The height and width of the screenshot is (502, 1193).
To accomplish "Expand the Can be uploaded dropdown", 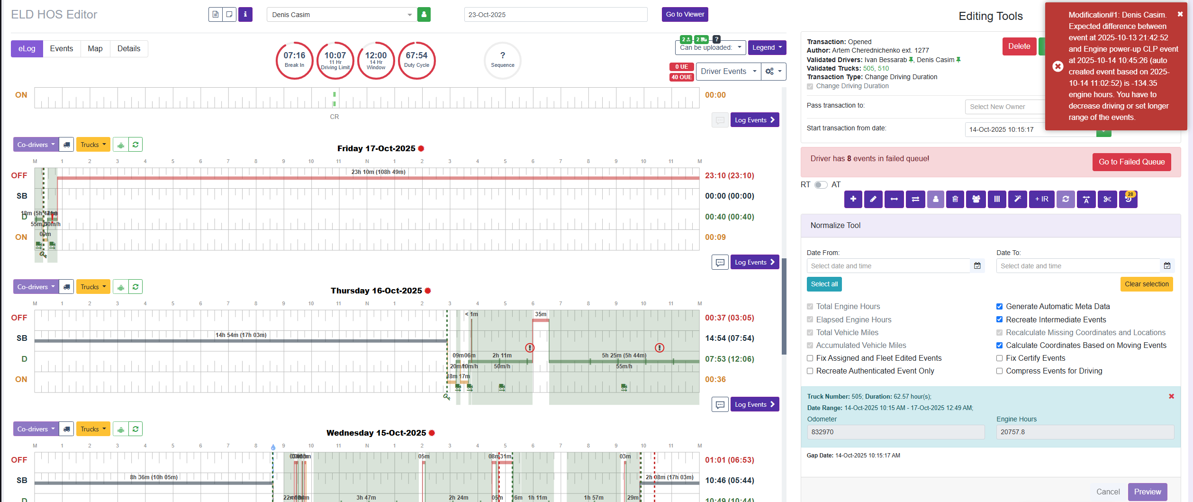I will (x=710, y=47).
